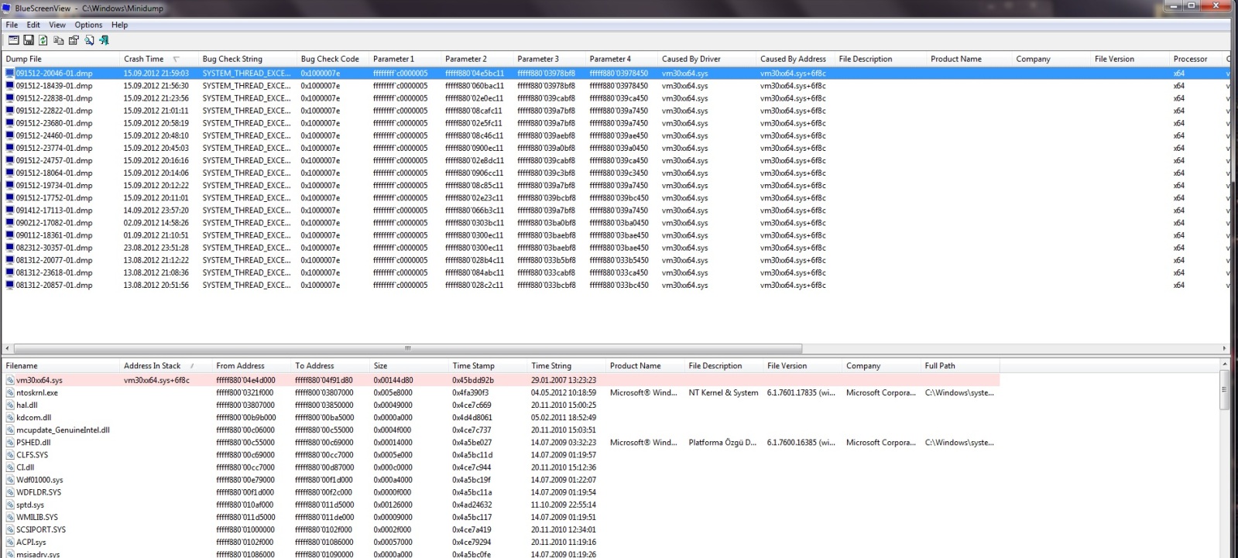
Task: Click the Save (floppy disk) toolbar icon
Action: point(29,40)
